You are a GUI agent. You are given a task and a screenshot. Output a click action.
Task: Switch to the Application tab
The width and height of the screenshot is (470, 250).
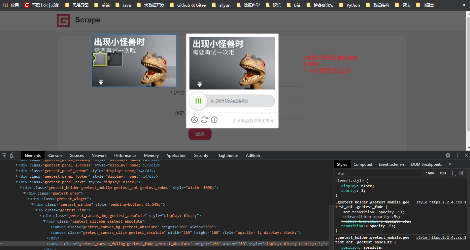coord(176,156)
